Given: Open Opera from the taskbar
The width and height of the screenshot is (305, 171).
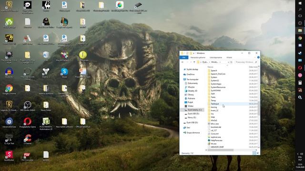Looking at the screenshot, I should (x=300, y=67).
